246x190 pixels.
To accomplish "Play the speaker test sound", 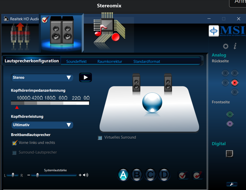I will click(85, 77).
